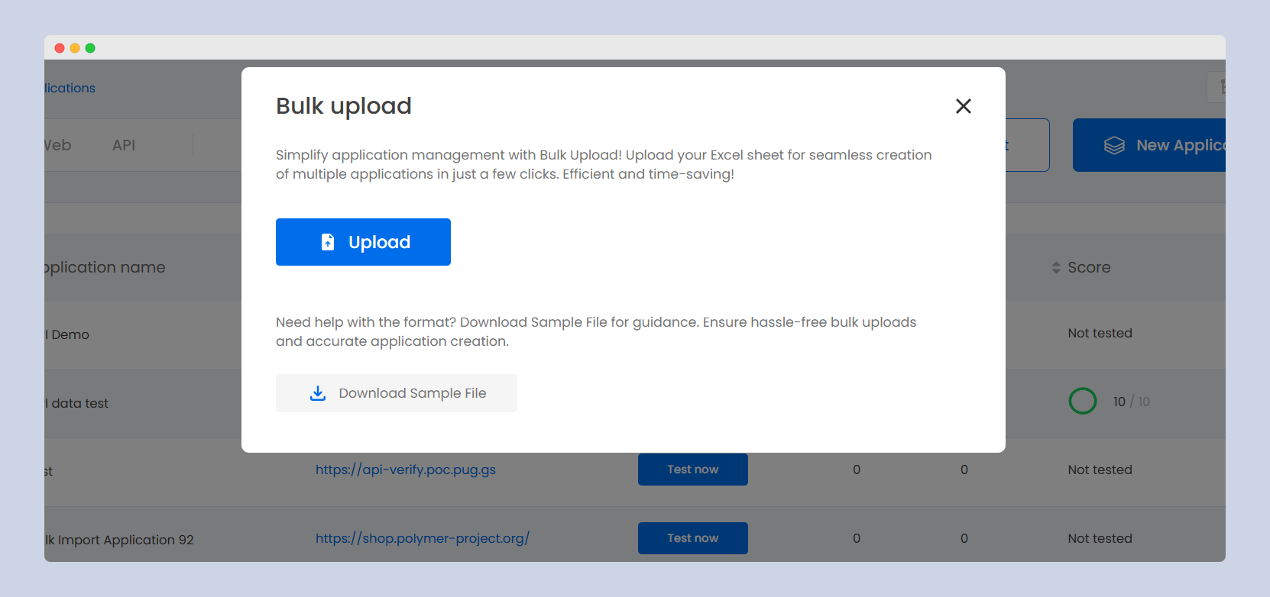
Task: Click the file upload icon
Action: point(328,242)
